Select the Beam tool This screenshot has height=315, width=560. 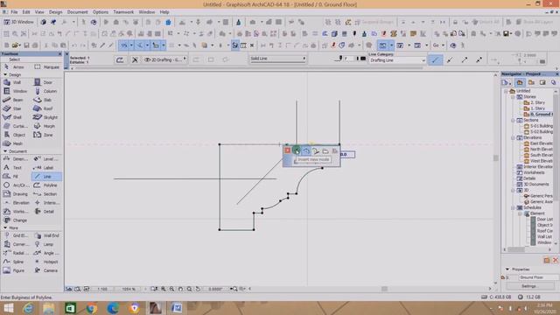tap(14, 100)
